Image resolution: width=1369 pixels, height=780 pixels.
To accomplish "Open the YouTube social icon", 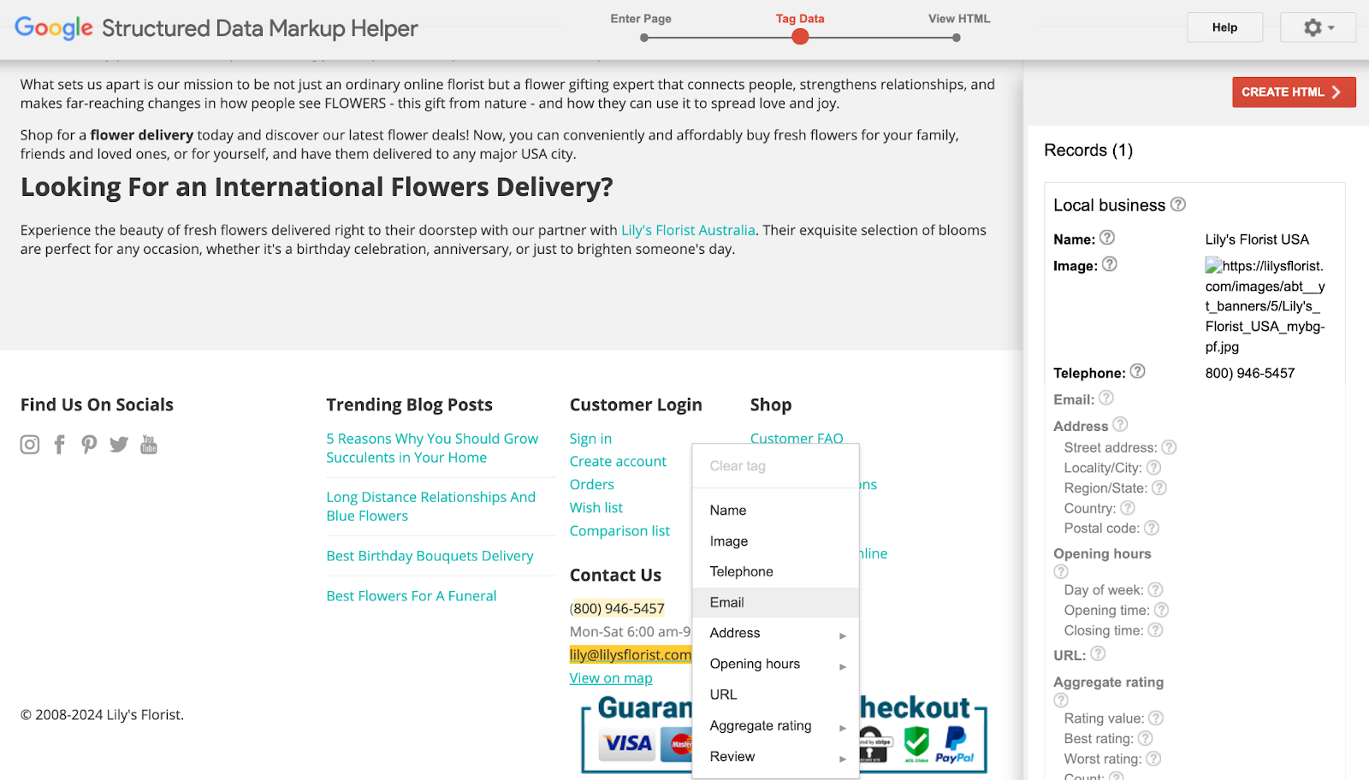I will click(x=149, y=445).
